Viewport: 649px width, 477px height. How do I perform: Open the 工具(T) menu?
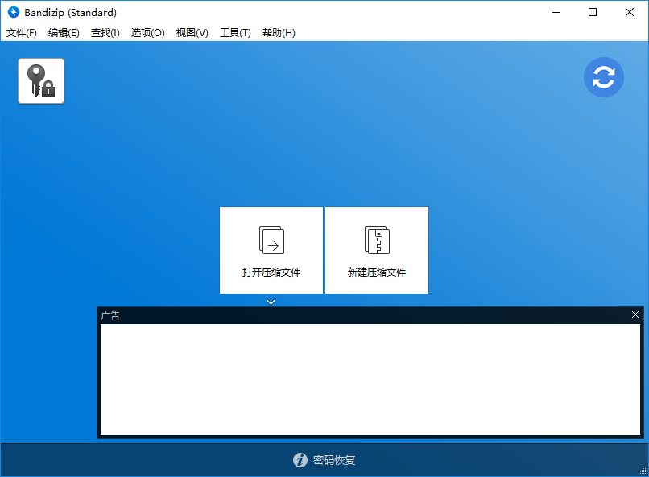tap(235, 33)
